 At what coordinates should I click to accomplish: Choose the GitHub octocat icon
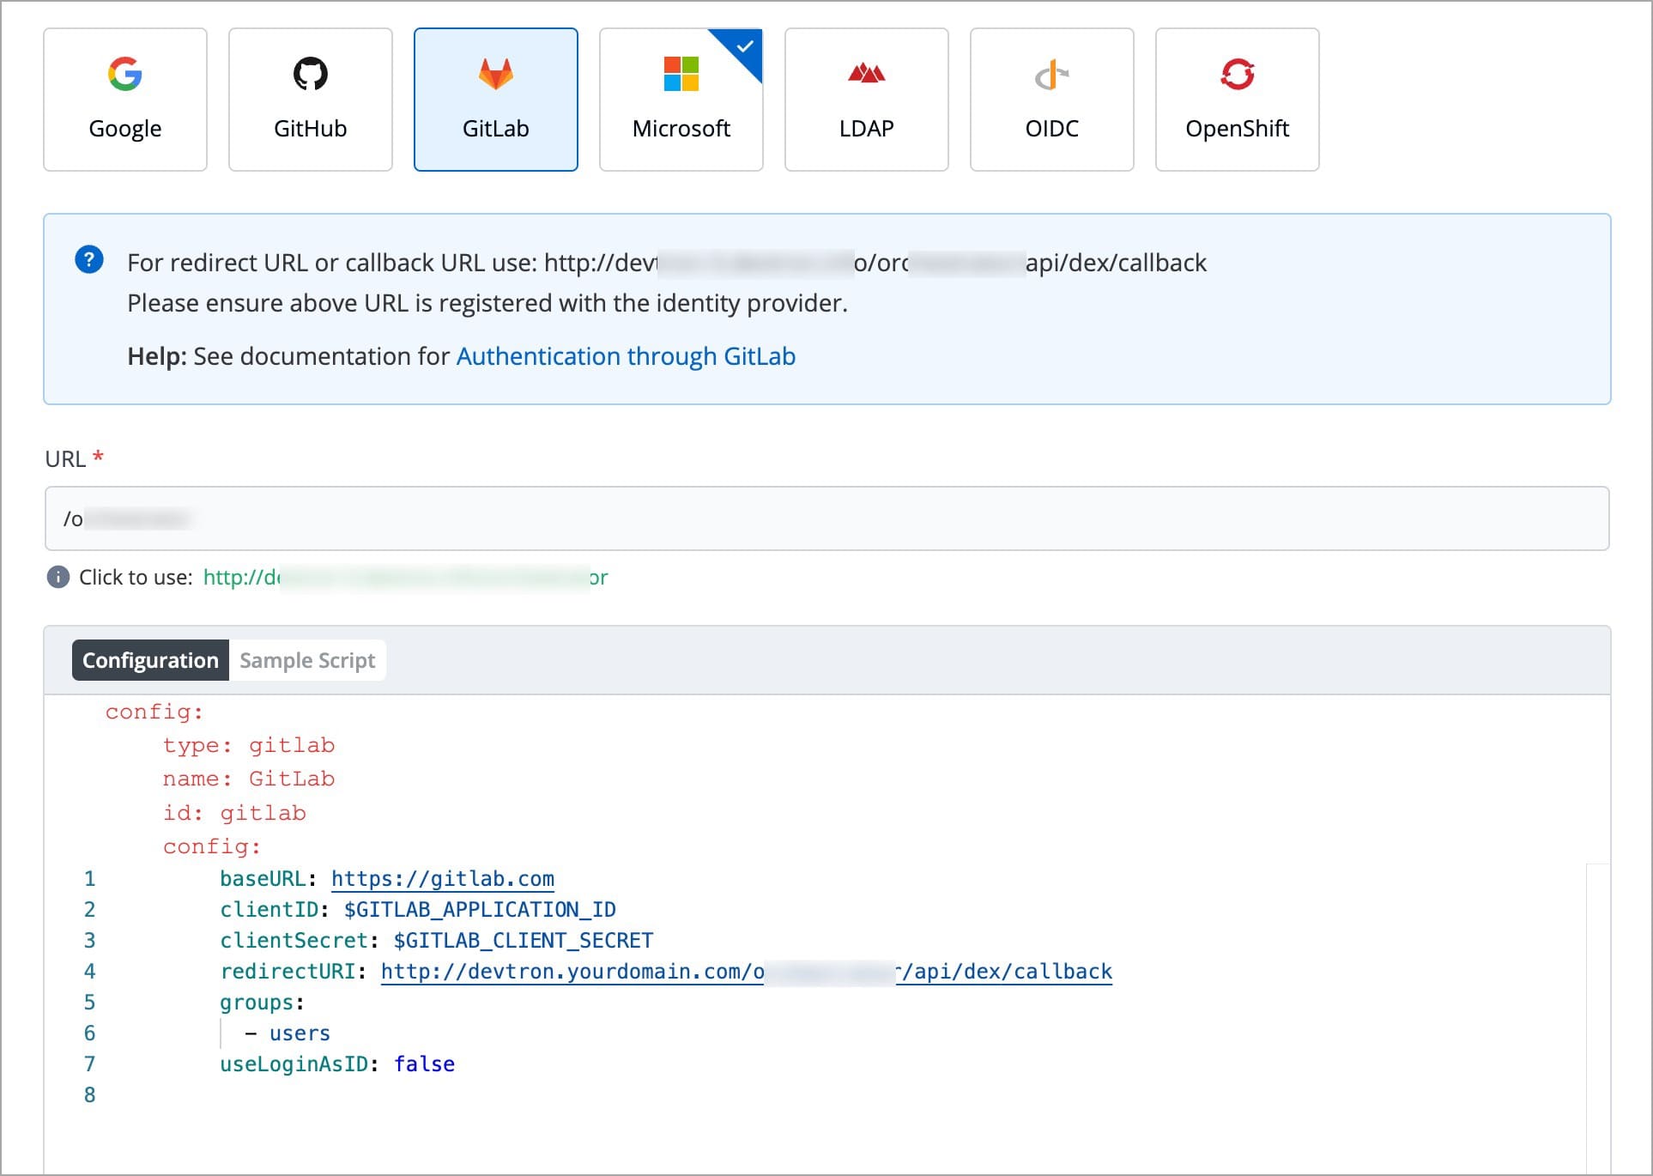point(310,75)
